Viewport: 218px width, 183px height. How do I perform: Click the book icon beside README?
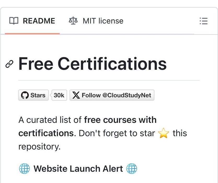(x=14, y=21)
